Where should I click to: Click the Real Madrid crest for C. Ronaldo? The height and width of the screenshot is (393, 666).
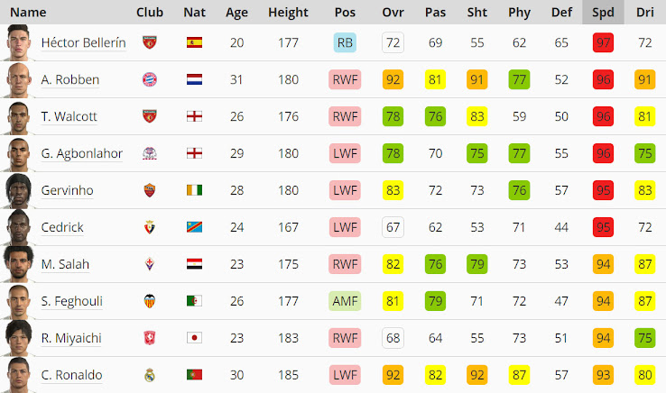[150, 375]
